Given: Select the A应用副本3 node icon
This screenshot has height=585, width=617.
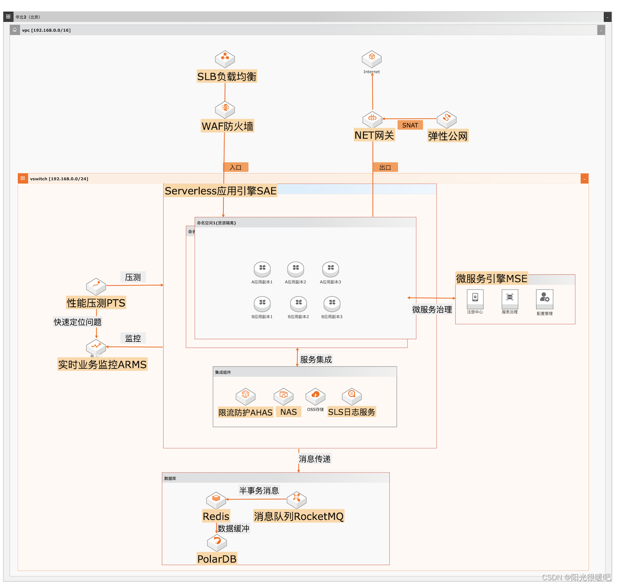Looking at the screenshot, I should coord(331,269).
